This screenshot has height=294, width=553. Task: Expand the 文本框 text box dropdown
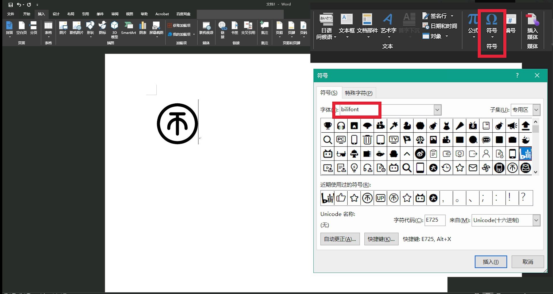(x=347, y=37)
